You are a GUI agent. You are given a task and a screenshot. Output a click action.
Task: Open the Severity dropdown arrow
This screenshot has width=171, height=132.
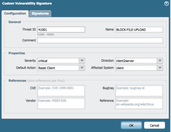pyautogui.click(x=82, y=61)
